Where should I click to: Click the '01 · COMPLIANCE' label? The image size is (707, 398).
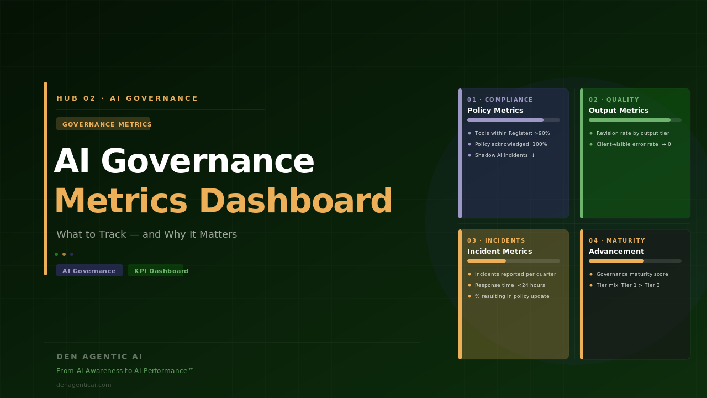pos(500,100)
